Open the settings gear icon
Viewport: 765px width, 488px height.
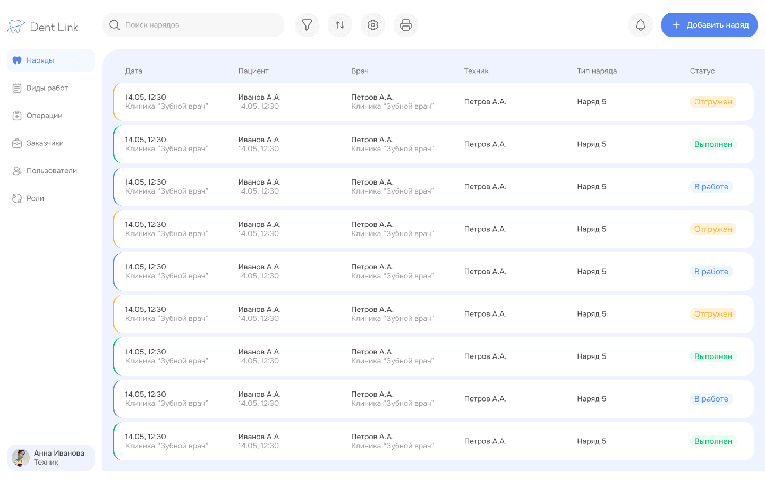[373, 25]
